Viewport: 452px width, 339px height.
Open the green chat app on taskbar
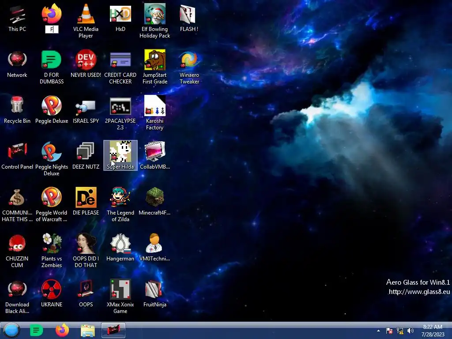36,330
